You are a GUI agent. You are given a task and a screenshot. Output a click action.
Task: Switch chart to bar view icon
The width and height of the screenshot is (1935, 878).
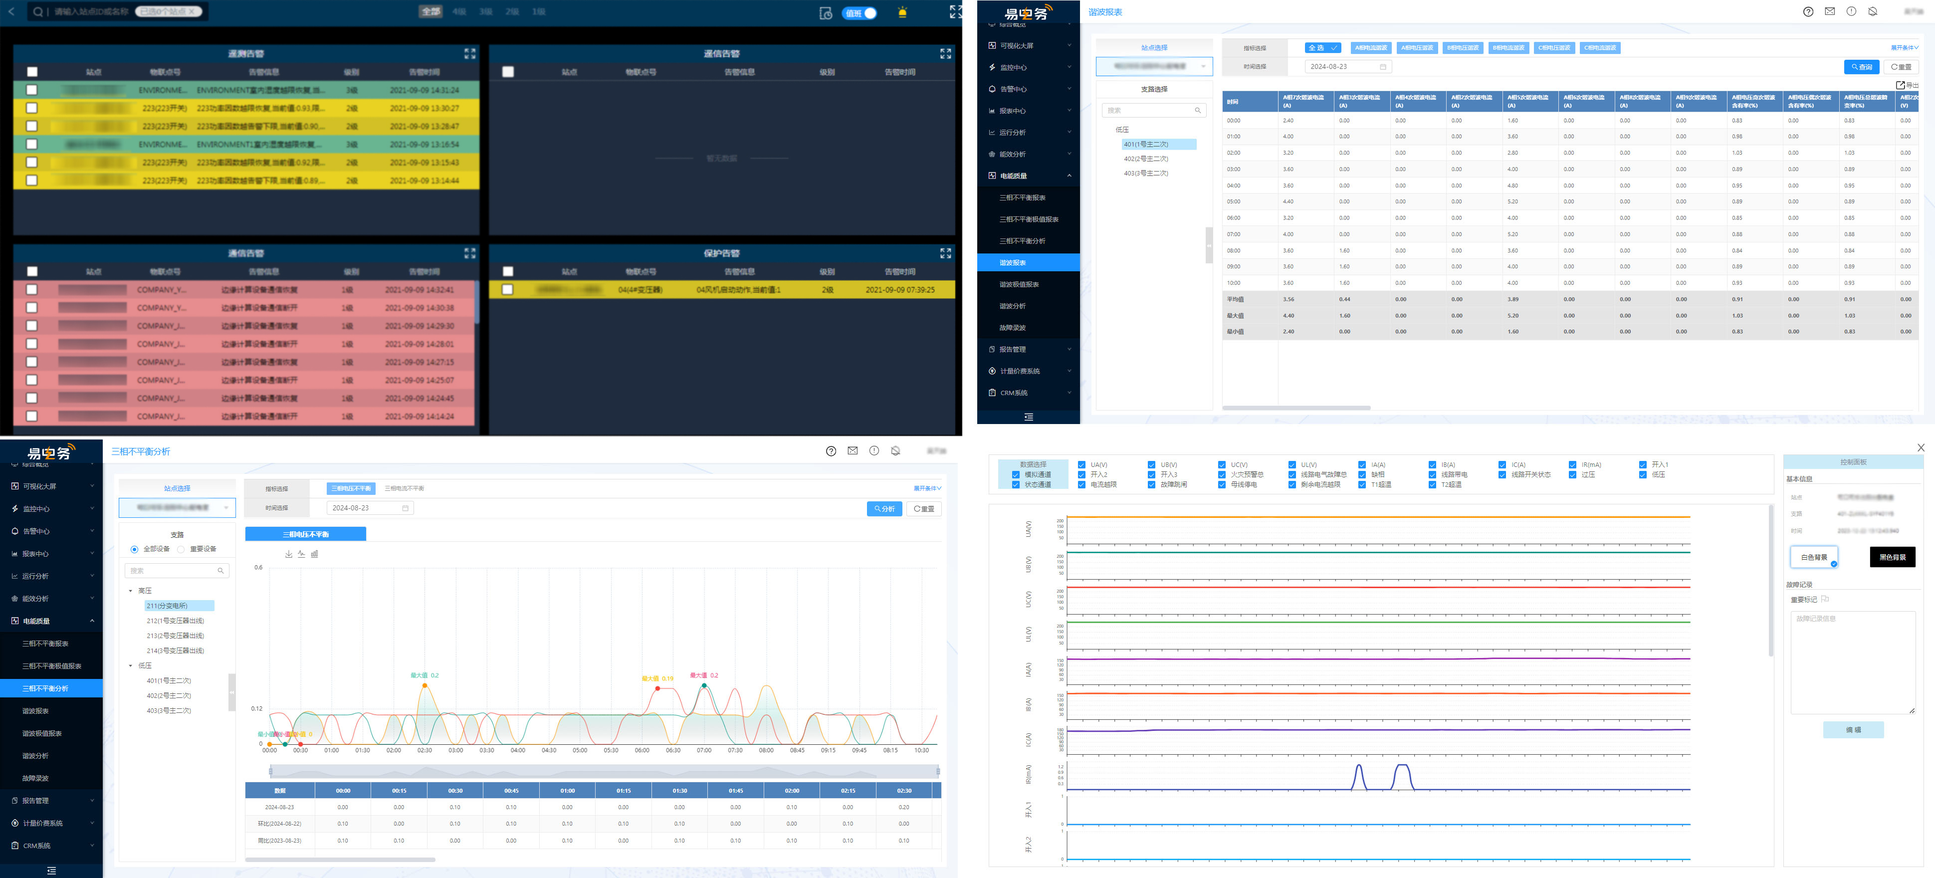(x=315, y=554)
